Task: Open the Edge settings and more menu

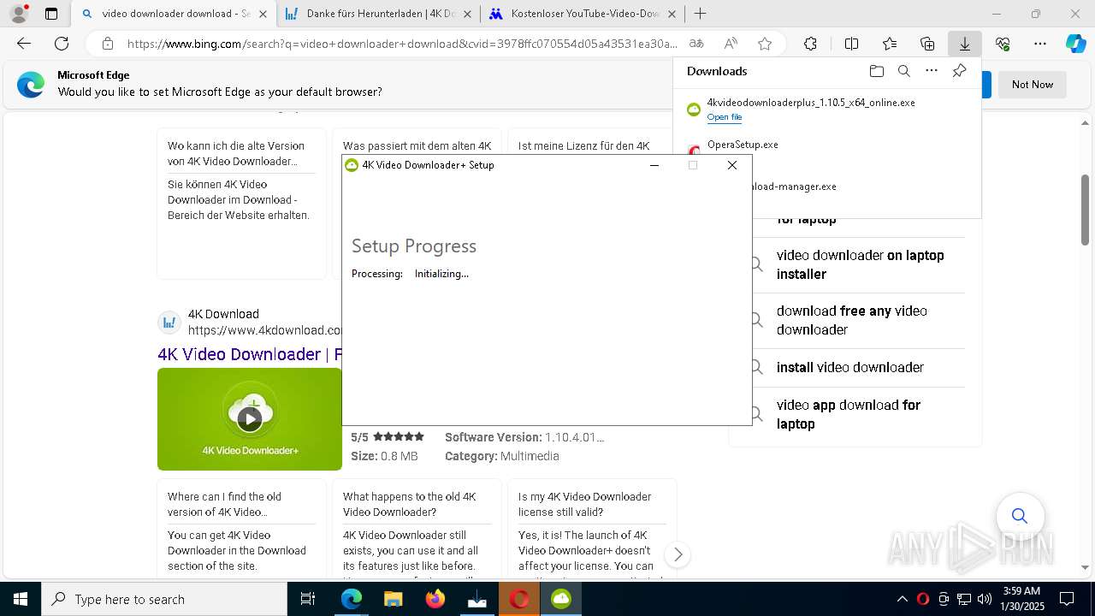Action: [1040, 44]
